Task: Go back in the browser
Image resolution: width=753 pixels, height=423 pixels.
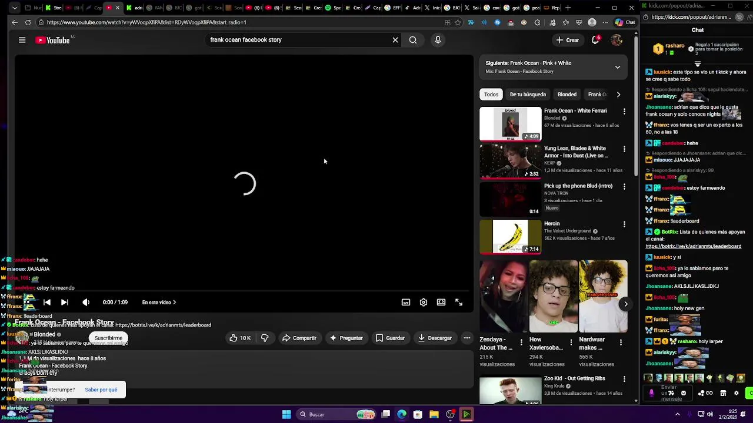Action: tap(14, 22)
